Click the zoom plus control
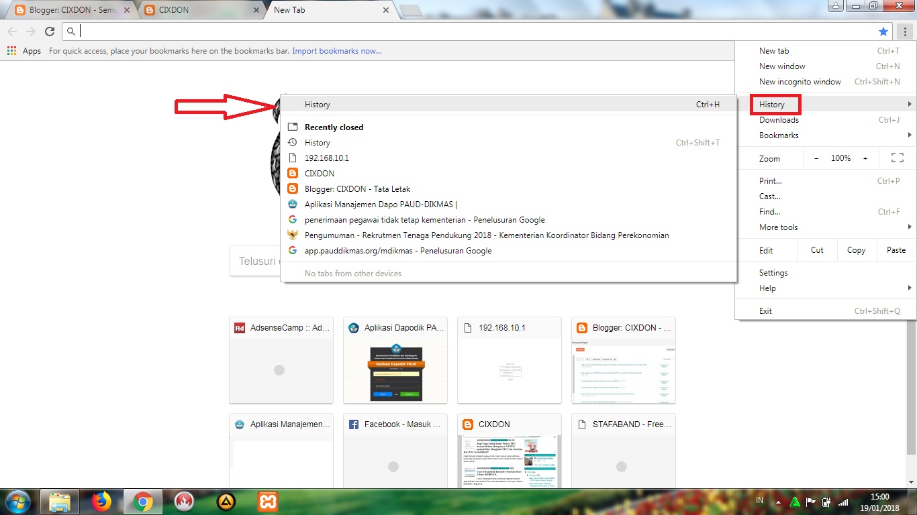 [867, 158]
